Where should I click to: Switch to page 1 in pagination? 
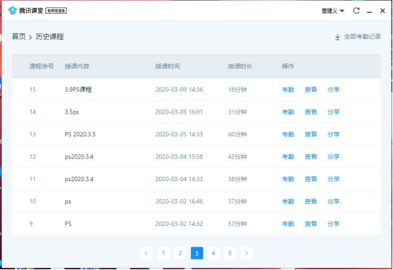(x=163, y=253)
